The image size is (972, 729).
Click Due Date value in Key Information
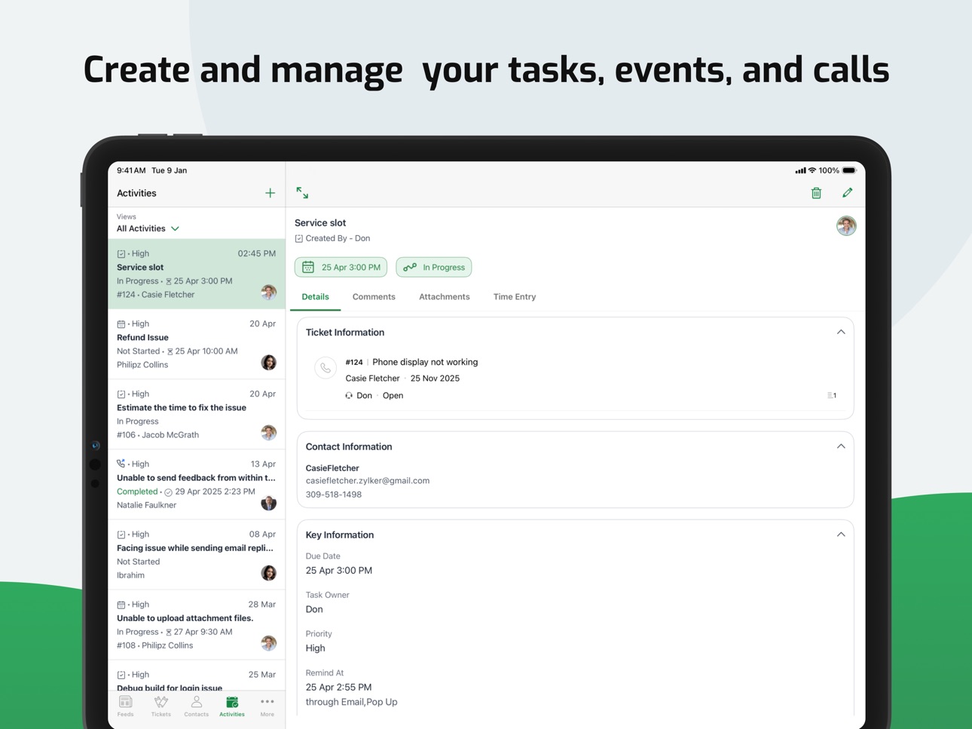pyautogui.click(x=339, y=571)
